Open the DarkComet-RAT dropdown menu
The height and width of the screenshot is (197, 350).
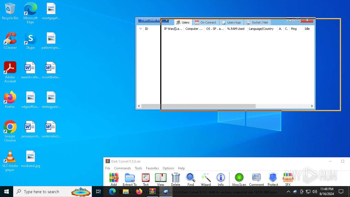[153, 20]
